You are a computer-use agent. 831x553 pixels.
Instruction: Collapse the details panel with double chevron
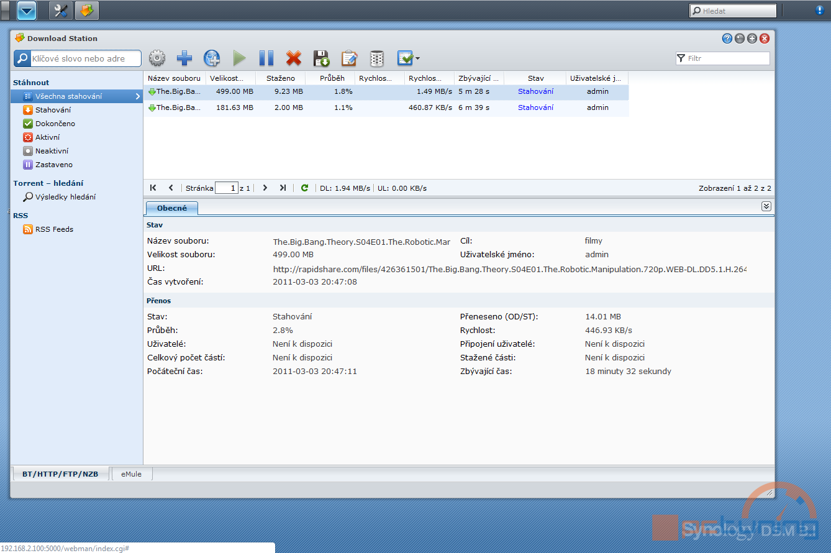click(x=766, y=206)
